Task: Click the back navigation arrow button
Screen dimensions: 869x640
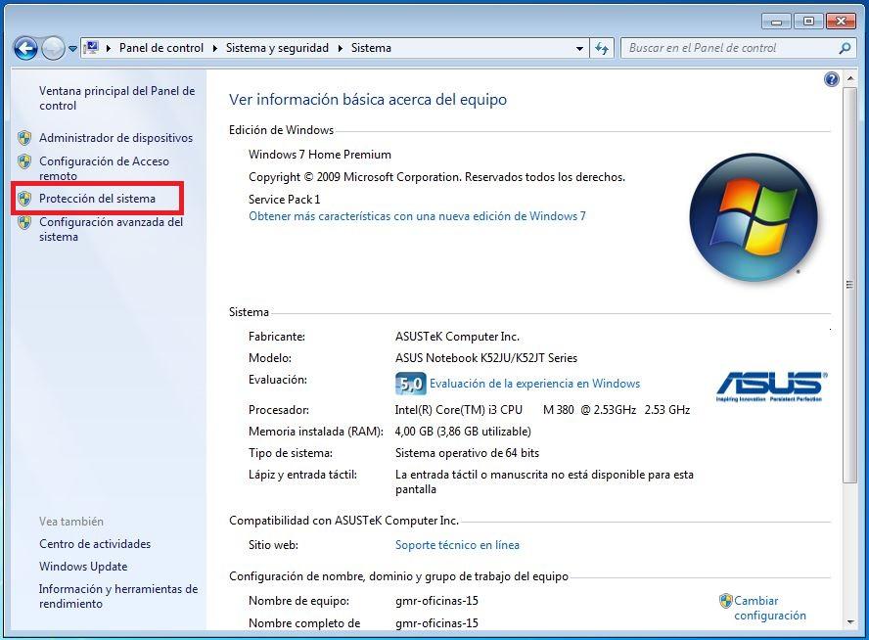Action: pos(25,47)
